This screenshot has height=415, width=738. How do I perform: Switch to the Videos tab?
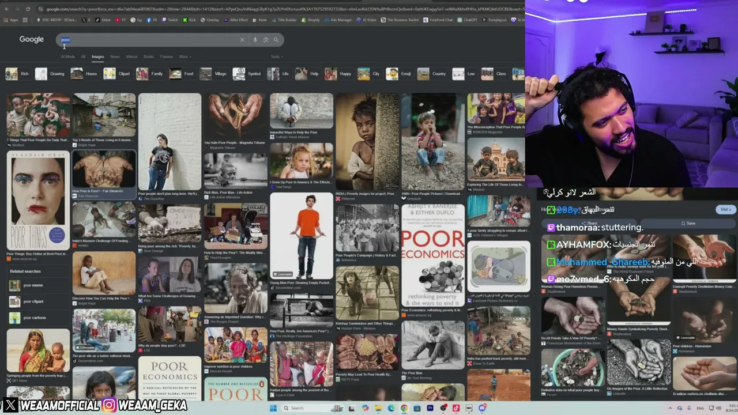(x=131, y=56)
